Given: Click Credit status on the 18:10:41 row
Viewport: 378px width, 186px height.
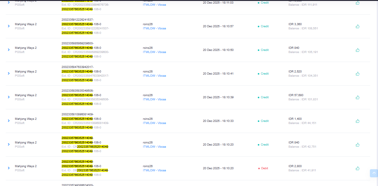Looking at the screenshot, I should click(x=265, y=74).
